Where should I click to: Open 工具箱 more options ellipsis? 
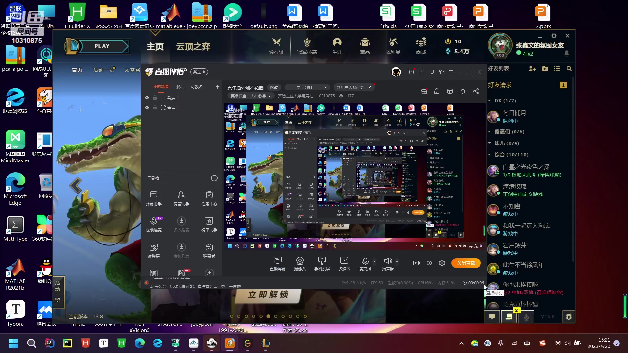214,178
